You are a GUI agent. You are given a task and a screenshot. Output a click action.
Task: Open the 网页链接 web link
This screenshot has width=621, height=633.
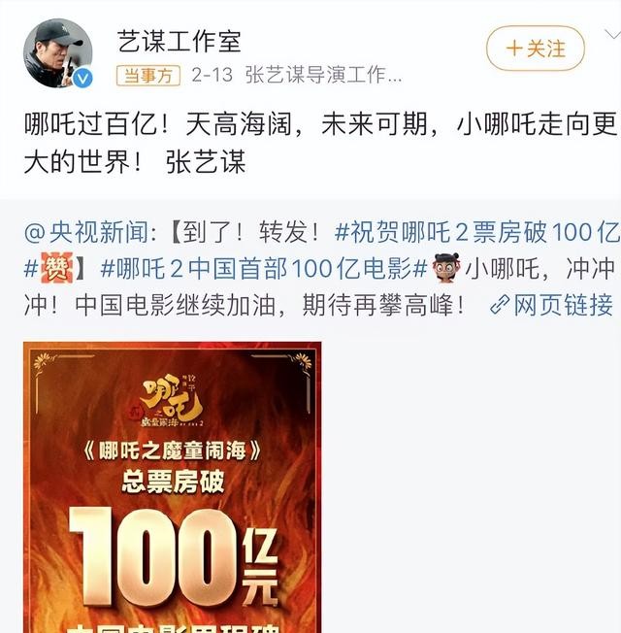point(564,305)
